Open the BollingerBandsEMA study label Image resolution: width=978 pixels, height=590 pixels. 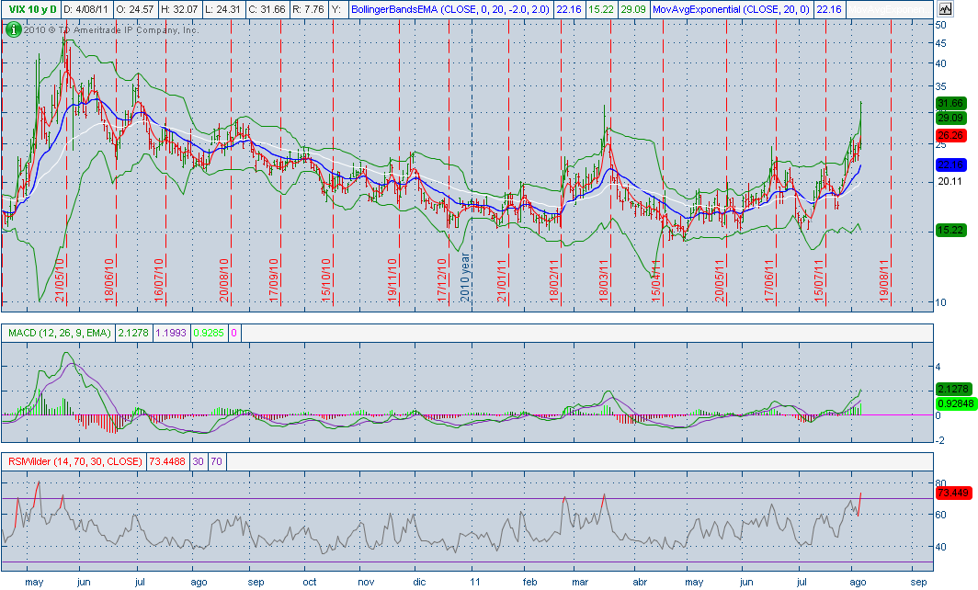449,9
